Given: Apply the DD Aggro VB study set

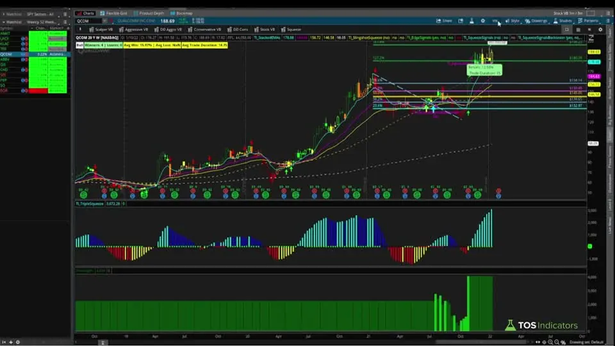Looking at the screenshot, I should click(168, 29).
